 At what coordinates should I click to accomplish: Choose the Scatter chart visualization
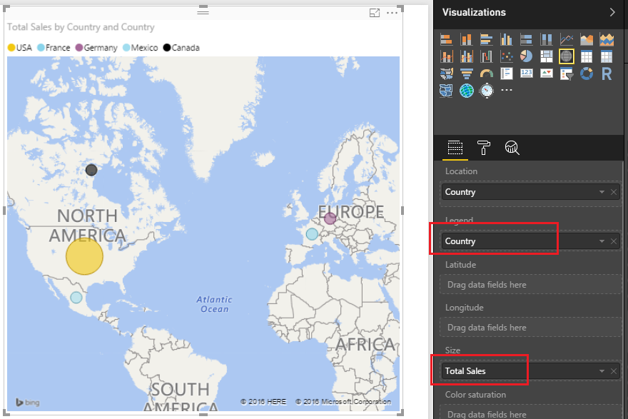pyautogui.click(x=506, y=56)
